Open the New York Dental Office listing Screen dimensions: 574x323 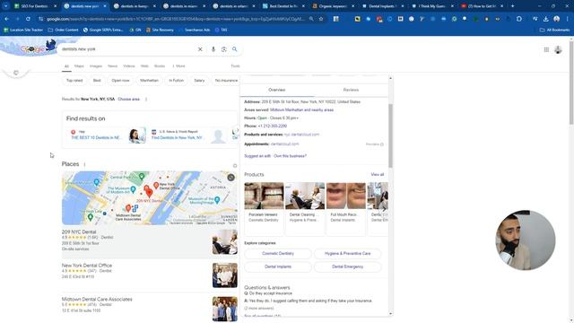pos(87,266)
